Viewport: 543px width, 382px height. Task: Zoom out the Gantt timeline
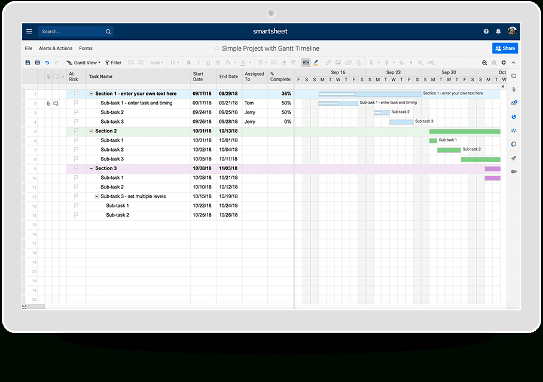[x=484, y=63]
